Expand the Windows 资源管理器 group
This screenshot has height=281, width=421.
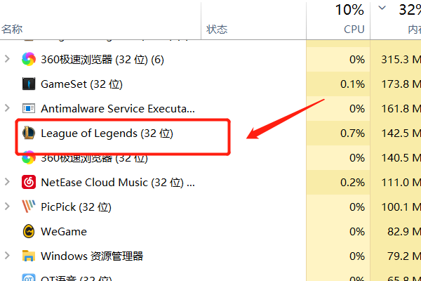7,256
